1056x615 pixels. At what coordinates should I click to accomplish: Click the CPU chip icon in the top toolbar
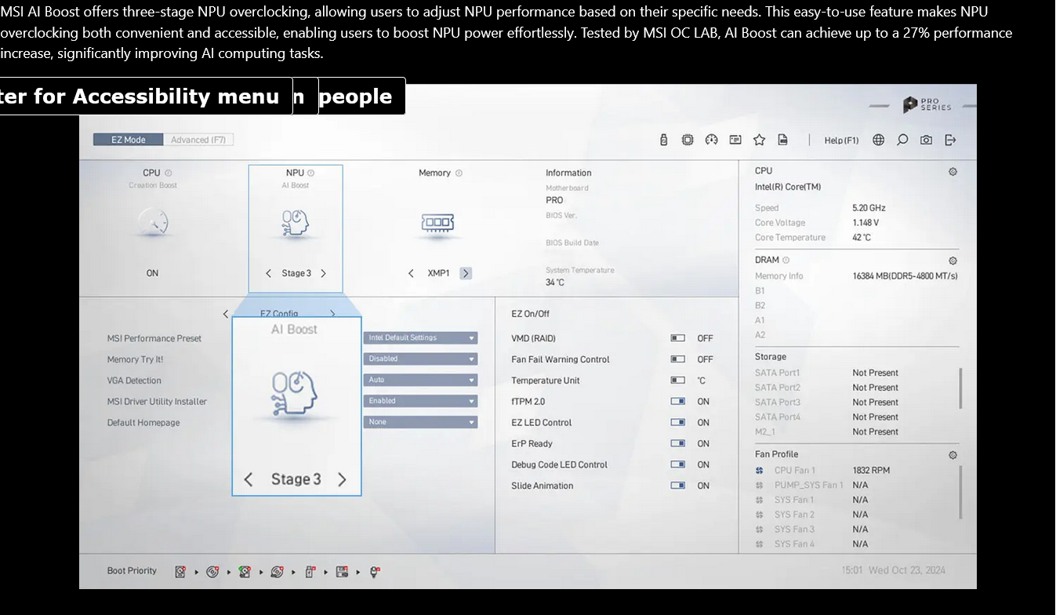[688, 140]
